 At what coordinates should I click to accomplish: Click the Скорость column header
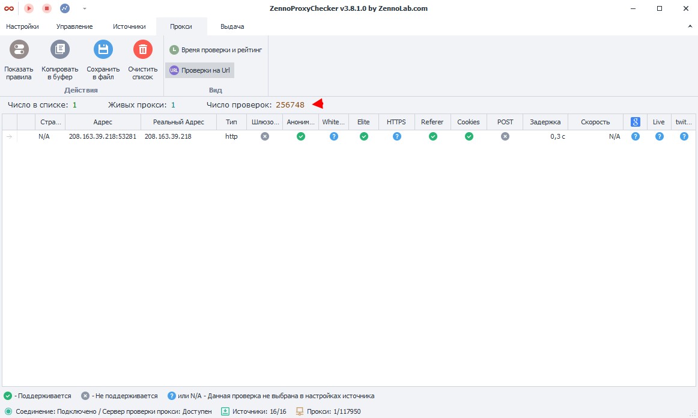pyautogui.click(x=595, y=122)
